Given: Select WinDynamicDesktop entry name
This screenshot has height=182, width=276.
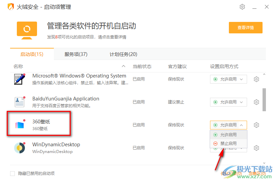Looking at the screenshot, I should 56,145.
